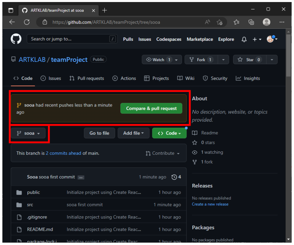
Task: Open the Star lists dropdown arrow
Action: [272, 60]
